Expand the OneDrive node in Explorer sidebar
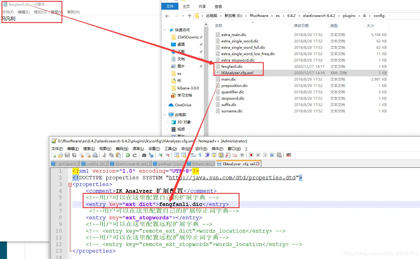 pos(165,105)
